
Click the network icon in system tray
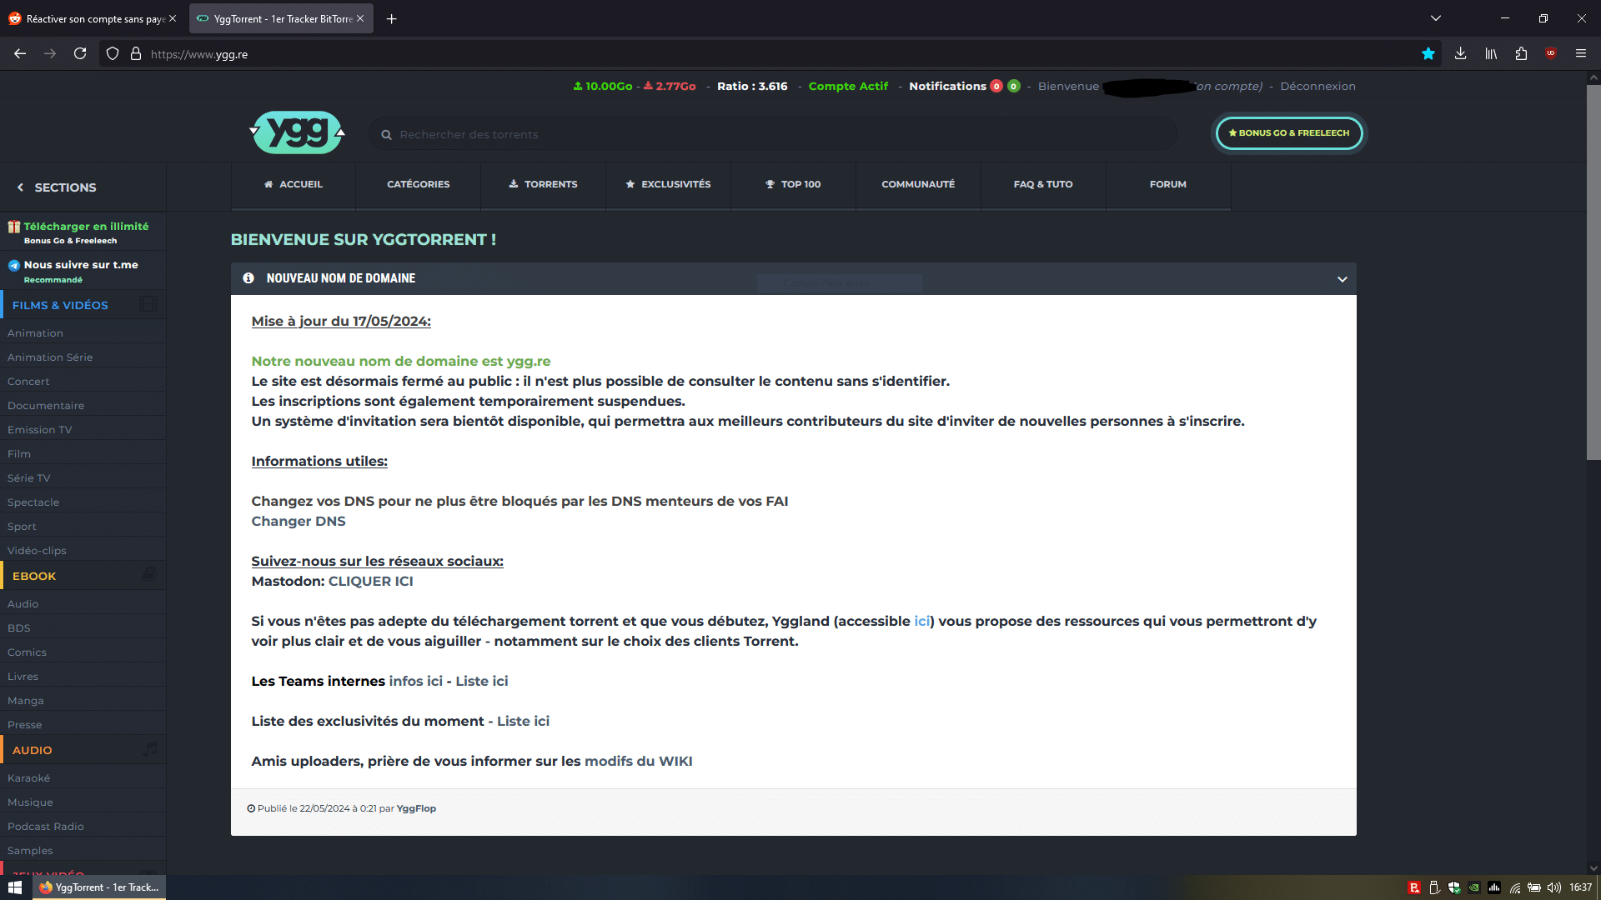click(x=1515, y=887)
